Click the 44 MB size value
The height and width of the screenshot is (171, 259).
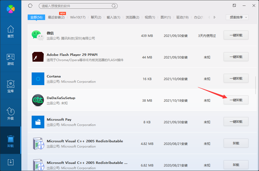pos(147,57)
